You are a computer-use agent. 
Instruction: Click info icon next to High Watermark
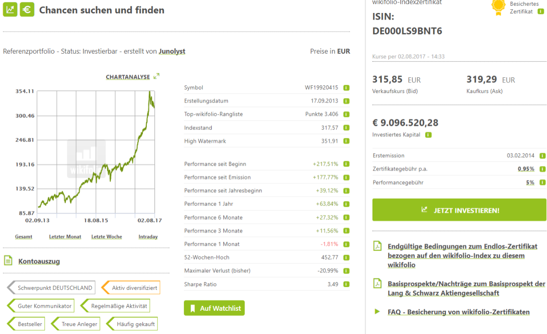coord(346,141)
